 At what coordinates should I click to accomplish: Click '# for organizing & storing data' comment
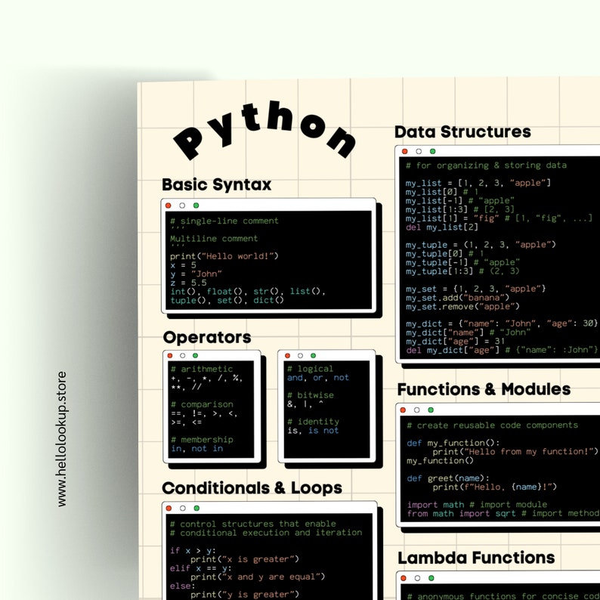click(486, 165)
